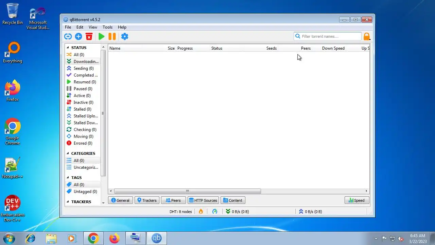
Task: Show Paused (0) torrents
Action: coord(83,88)
